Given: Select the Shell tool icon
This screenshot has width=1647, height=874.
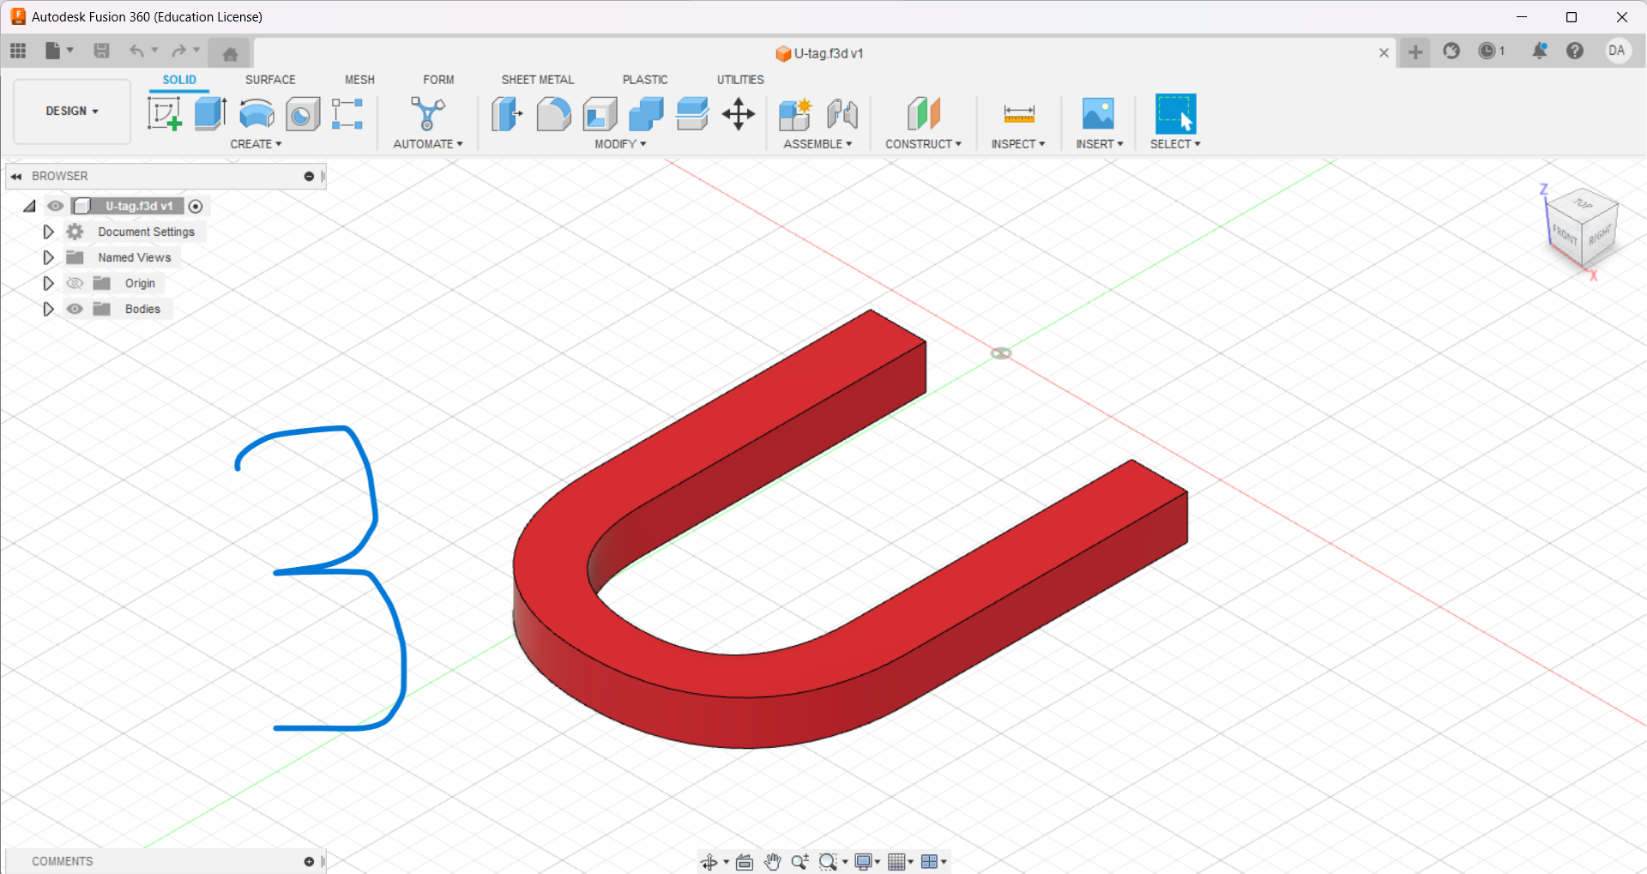Looking at the screenshot, I should click(600, 113).
